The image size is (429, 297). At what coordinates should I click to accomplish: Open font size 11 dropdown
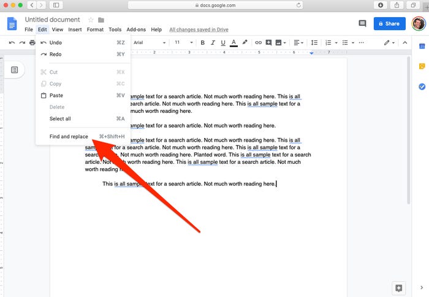point(184,42)
